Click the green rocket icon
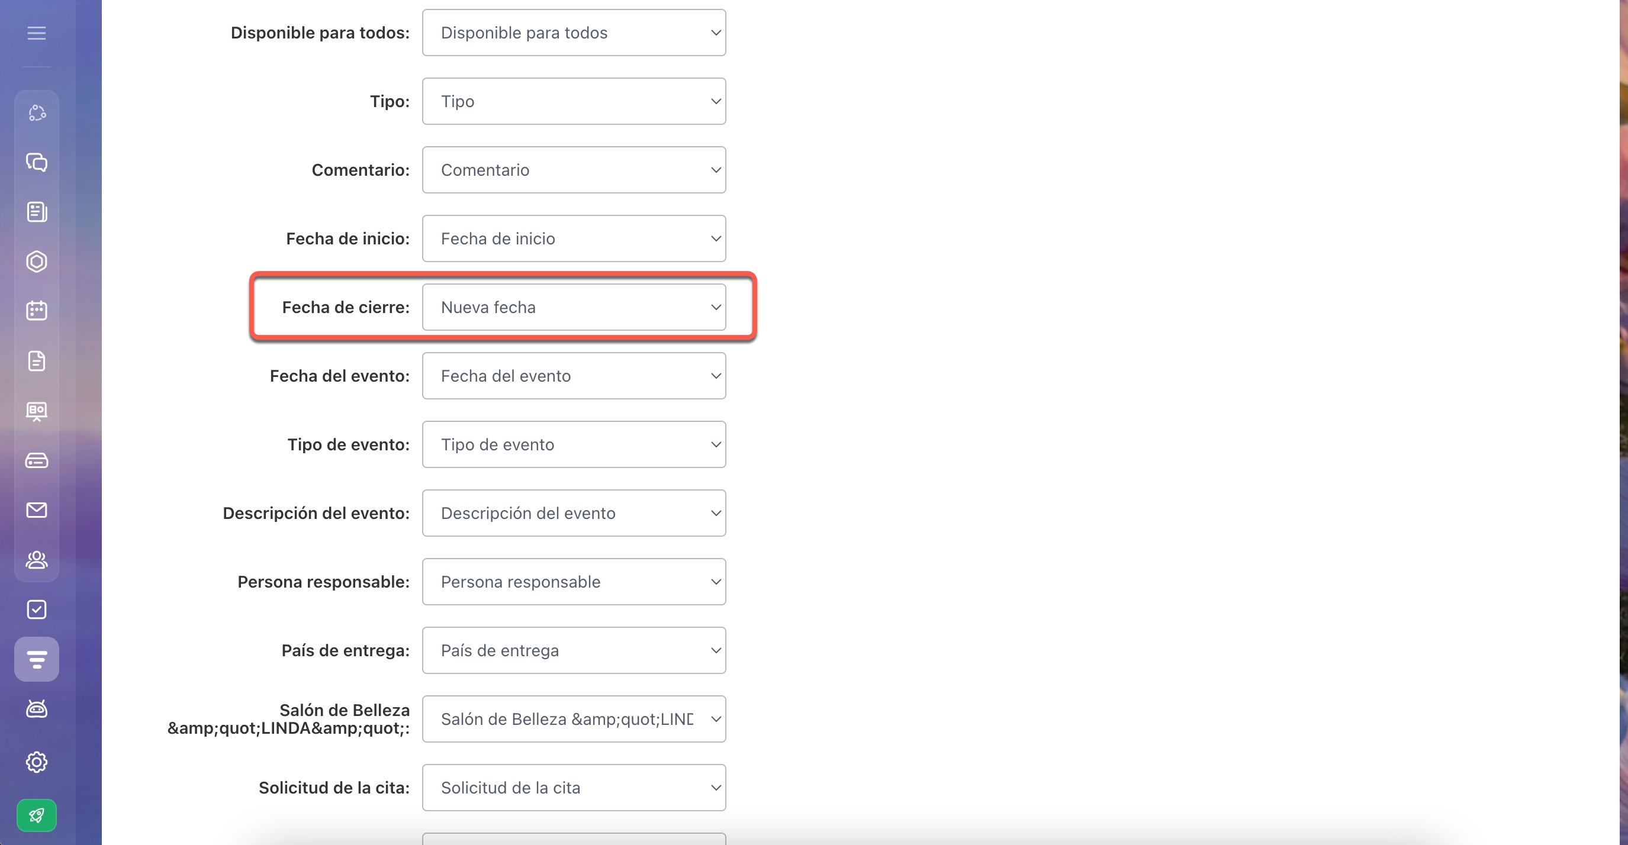Screen dimensions: 1628x845 [37, 815]
